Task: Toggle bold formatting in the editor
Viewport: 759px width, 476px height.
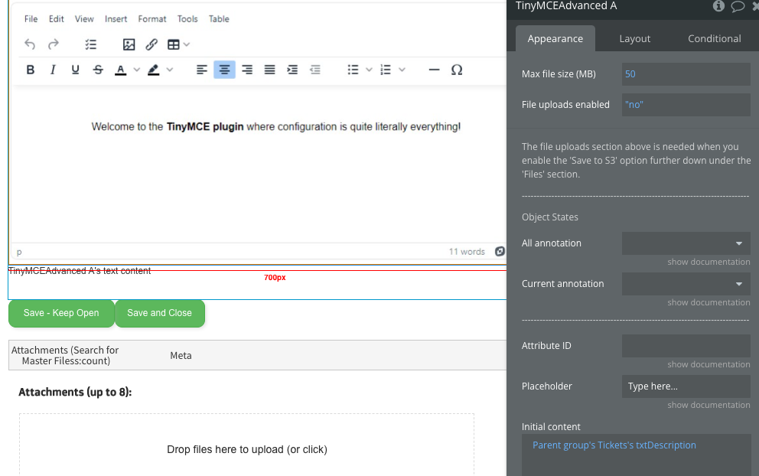Action: point(31,70)
